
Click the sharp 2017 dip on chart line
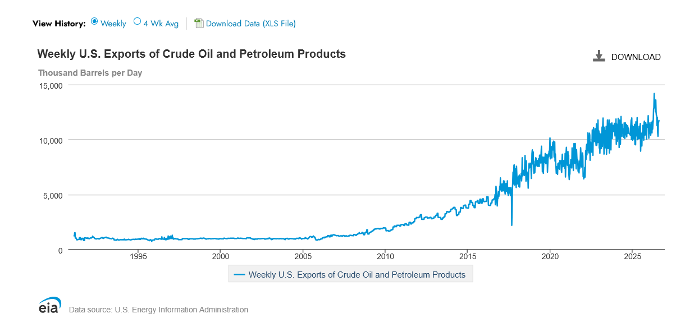point(512,224)
